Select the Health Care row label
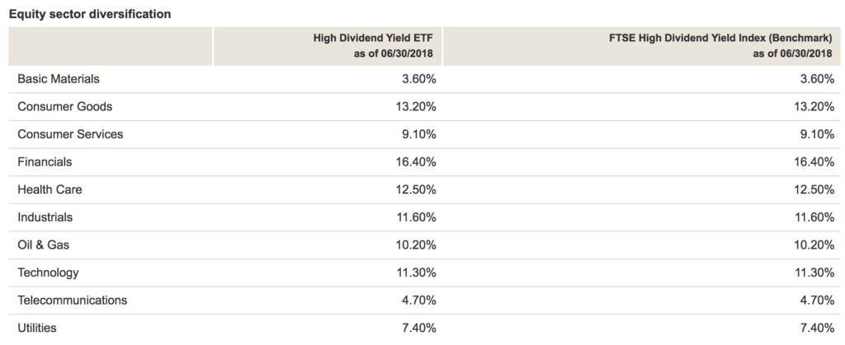This screenshot has height=345, width=845. 50,189
